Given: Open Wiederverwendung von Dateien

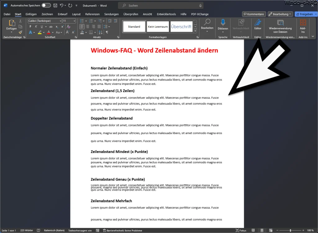Looking at the screenshot, I should [280, 26].
